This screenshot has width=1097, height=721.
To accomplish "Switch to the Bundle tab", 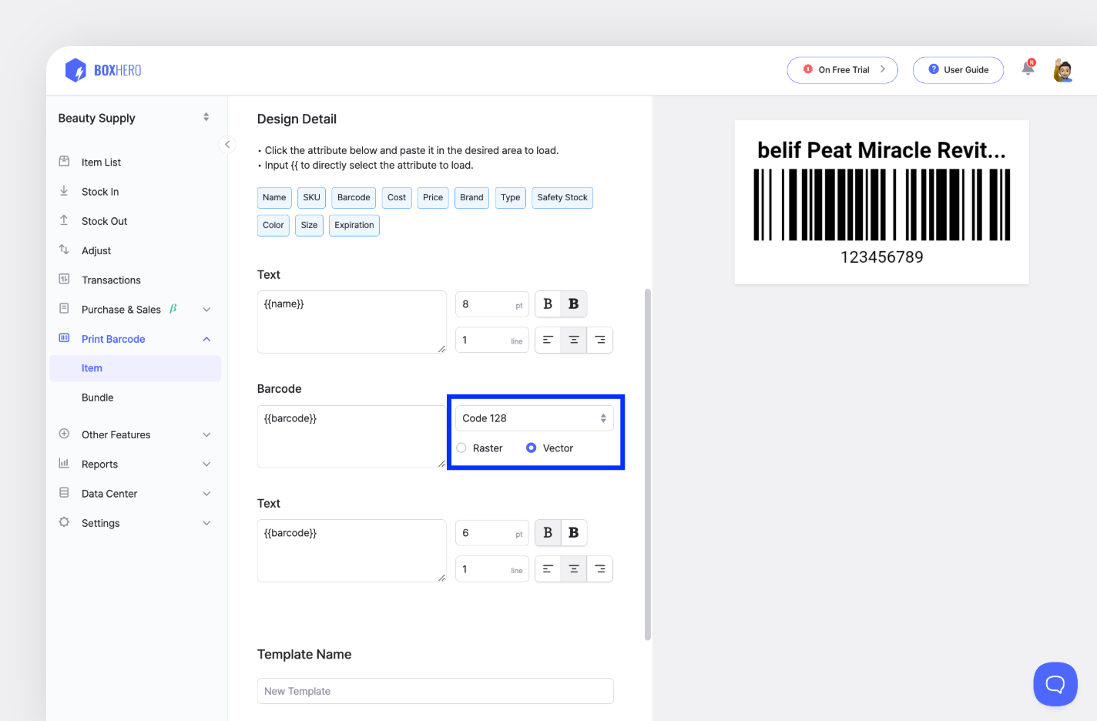I will (98, 397).
